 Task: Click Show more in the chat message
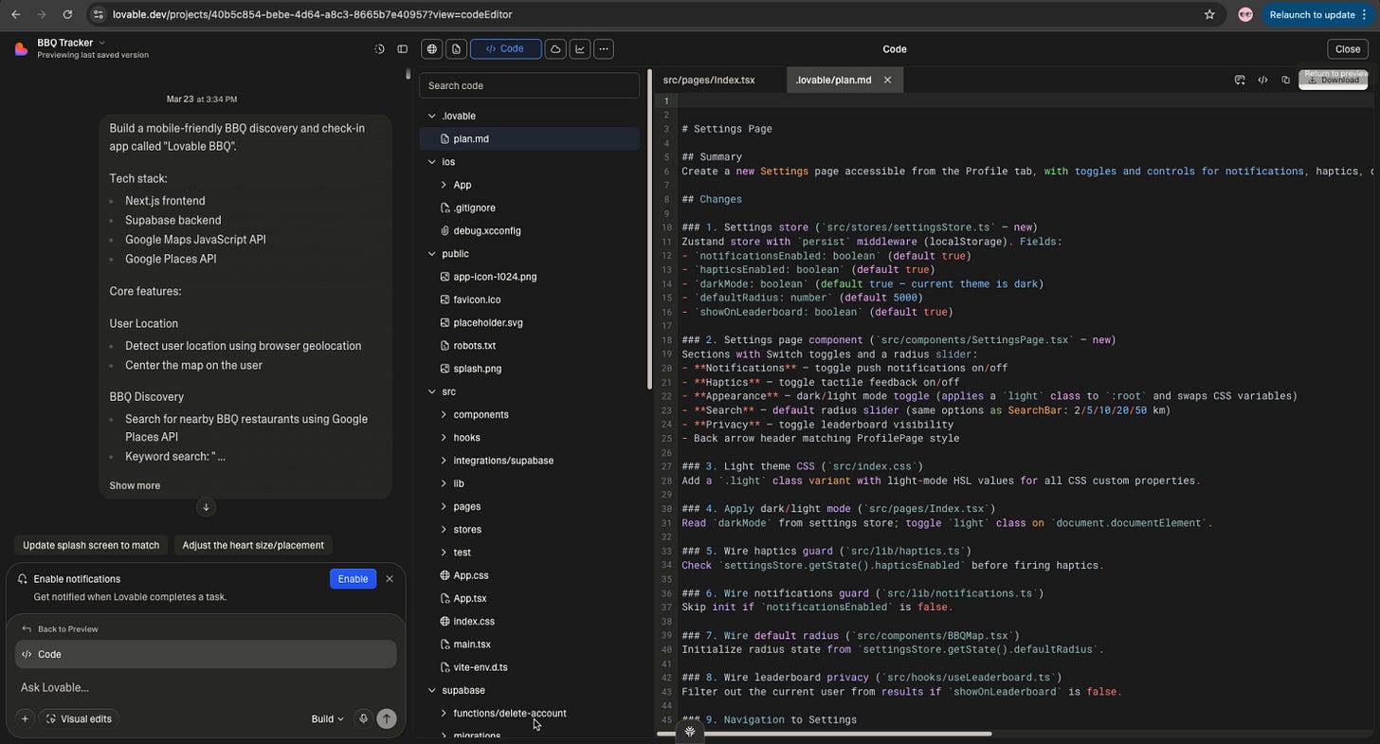[135, 485]
